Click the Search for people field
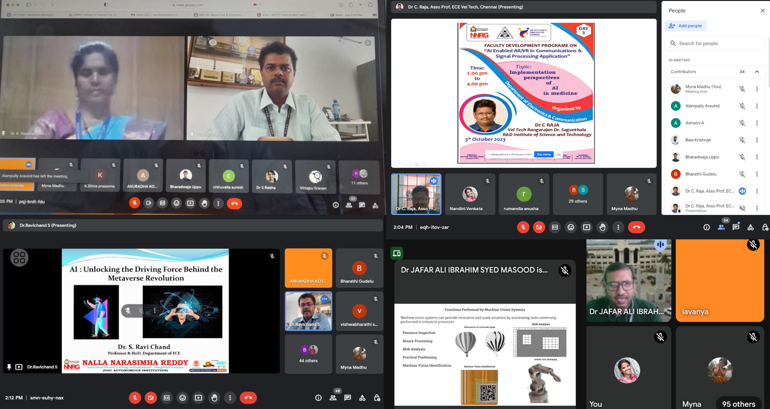This screenshot has width=770, height=409. 717,43
